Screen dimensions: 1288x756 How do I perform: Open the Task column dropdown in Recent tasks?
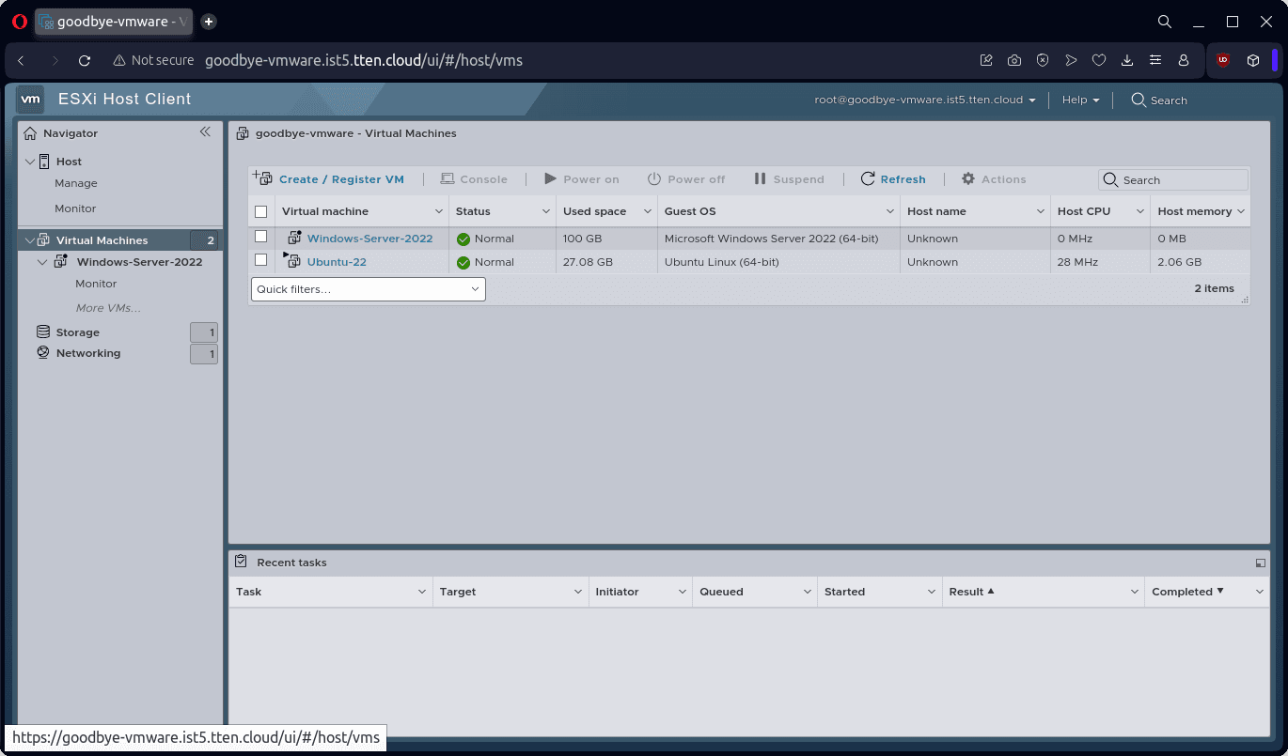(x=422, y=592)
